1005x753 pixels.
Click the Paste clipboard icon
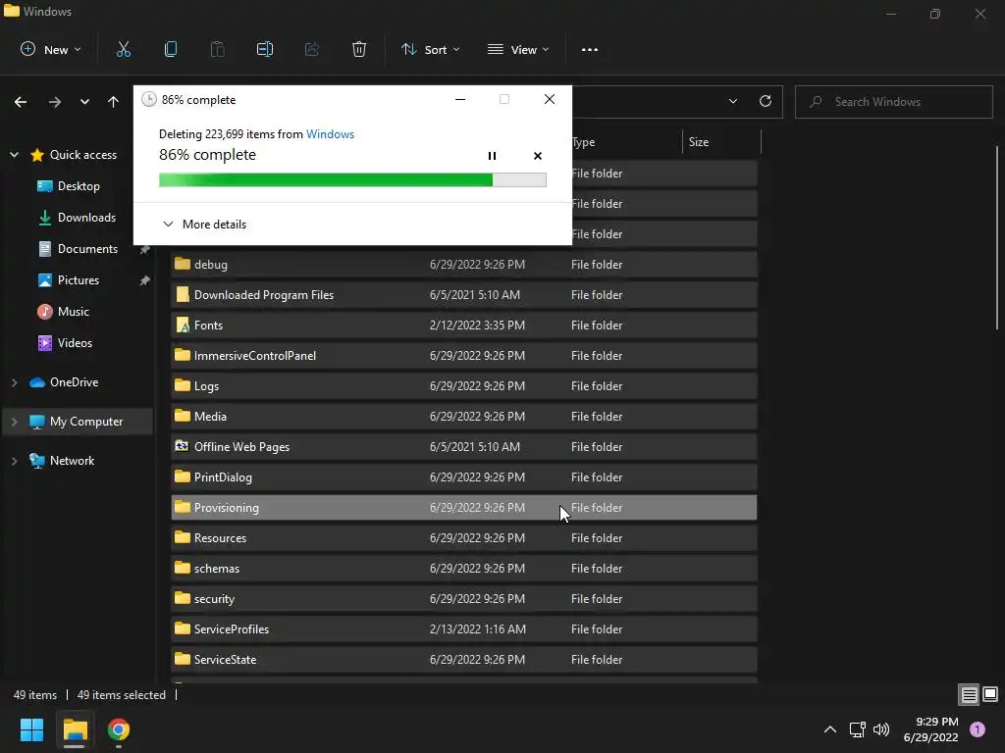click(217, 49)
